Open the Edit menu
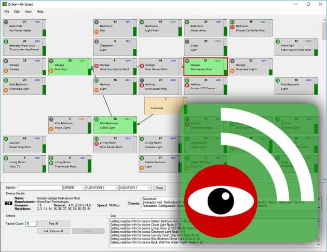This screenshot has height=252, width=327. [x=17, y=12]
